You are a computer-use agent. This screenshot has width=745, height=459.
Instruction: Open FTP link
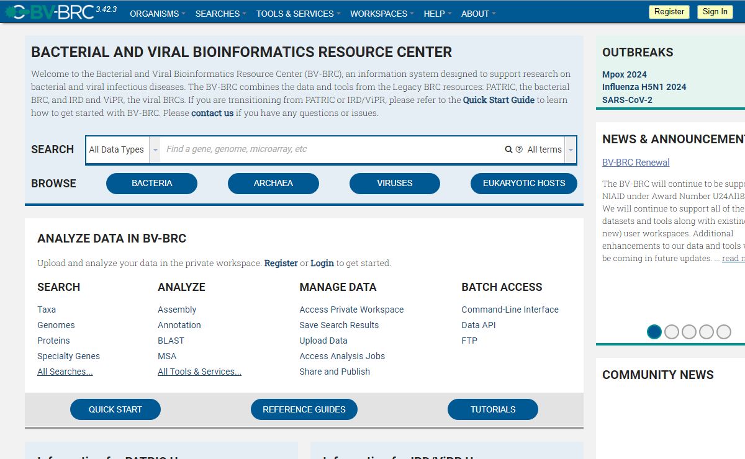469,341
